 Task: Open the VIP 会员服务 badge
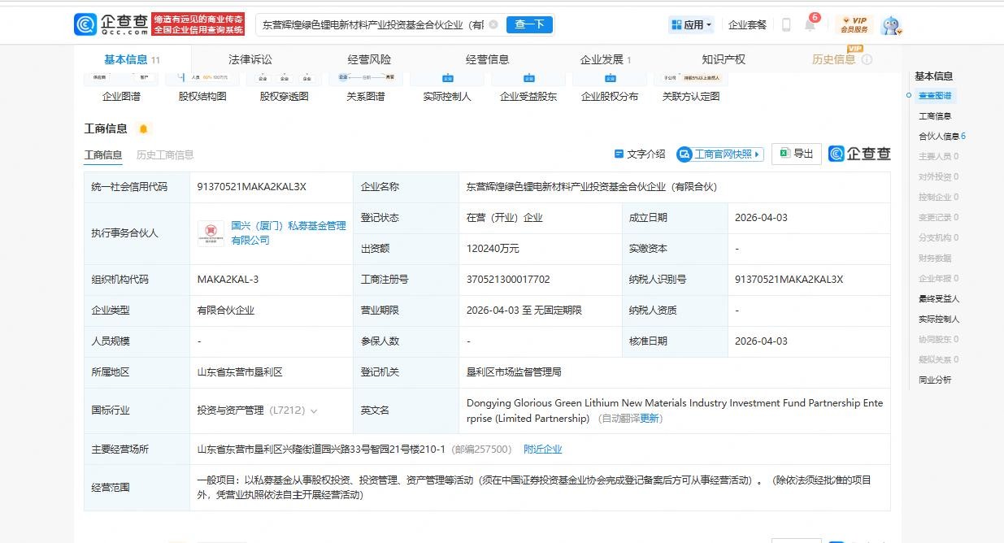coord(854,24)
